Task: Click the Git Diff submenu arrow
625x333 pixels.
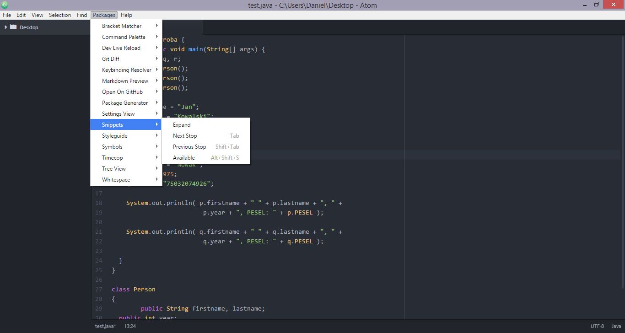Action: point(156,59)
